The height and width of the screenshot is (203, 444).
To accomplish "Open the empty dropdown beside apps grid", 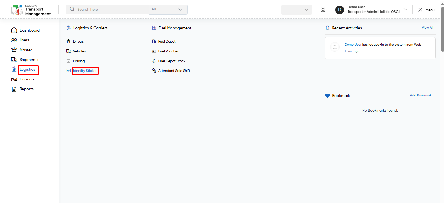I will click(x=297, y=10).
